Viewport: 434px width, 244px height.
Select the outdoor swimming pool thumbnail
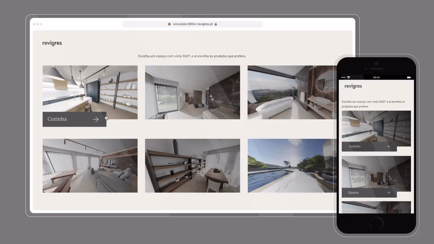tap(292, 166)
